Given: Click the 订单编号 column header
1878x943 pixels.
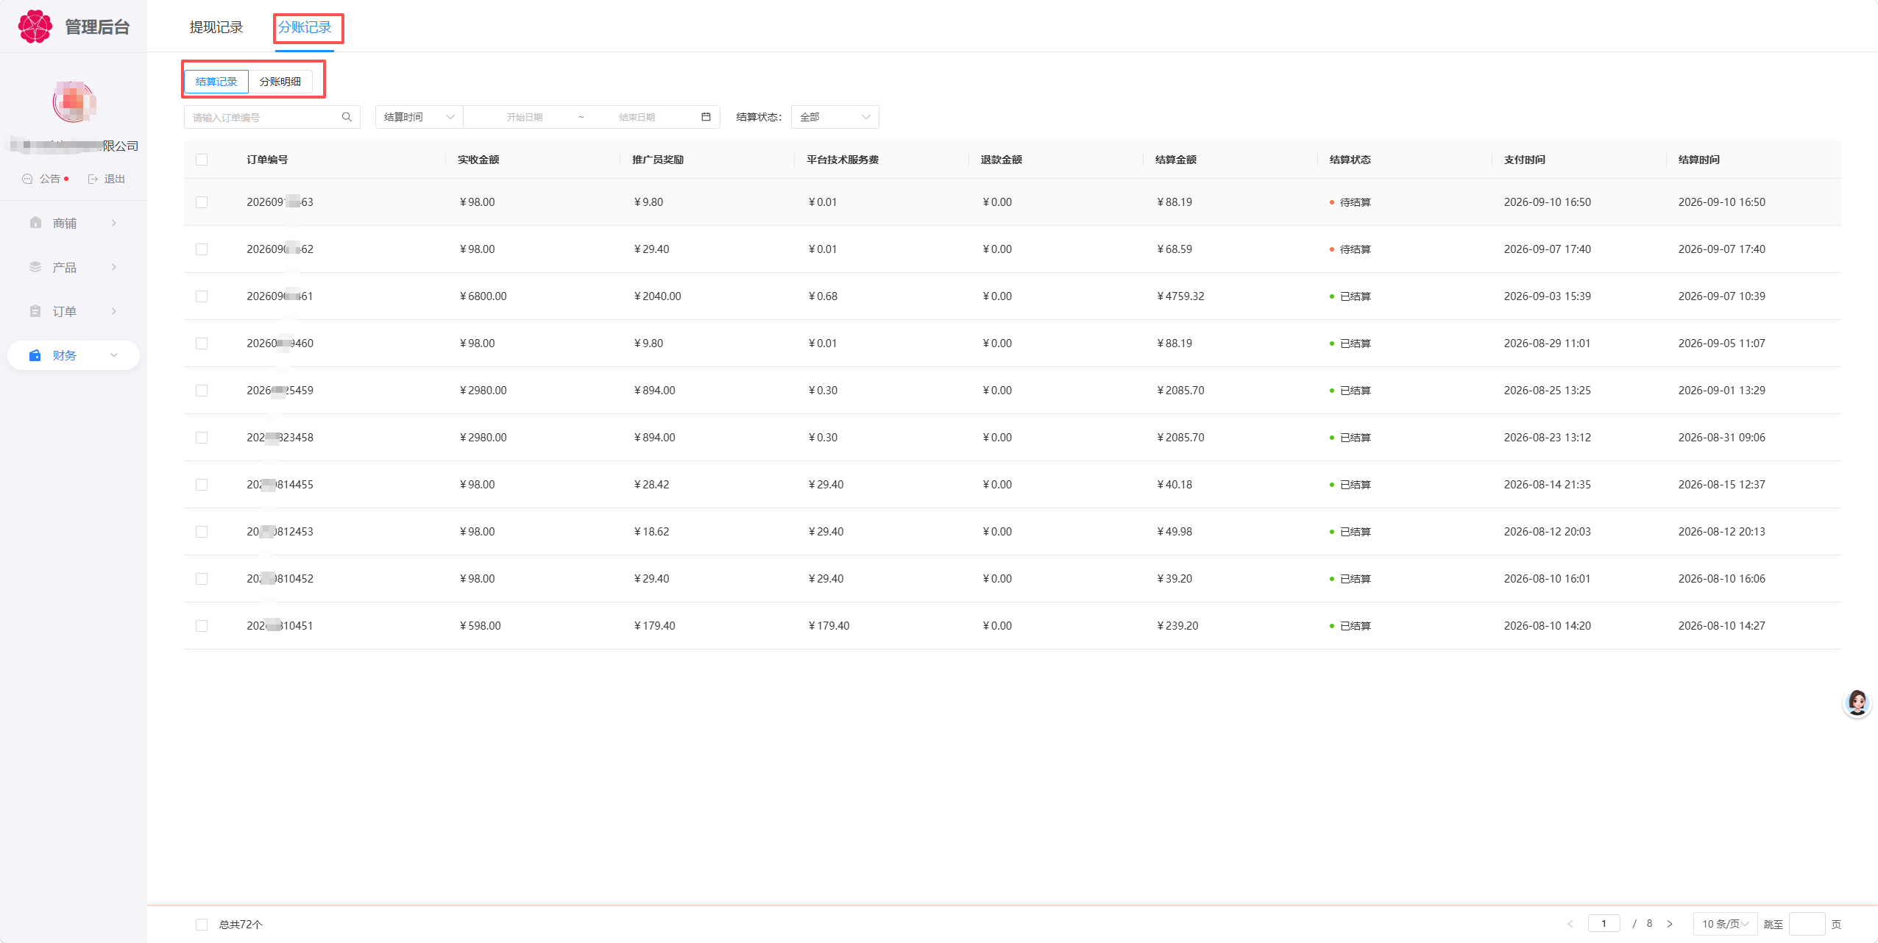Looking at the screenshot, I should coord(267,160).
